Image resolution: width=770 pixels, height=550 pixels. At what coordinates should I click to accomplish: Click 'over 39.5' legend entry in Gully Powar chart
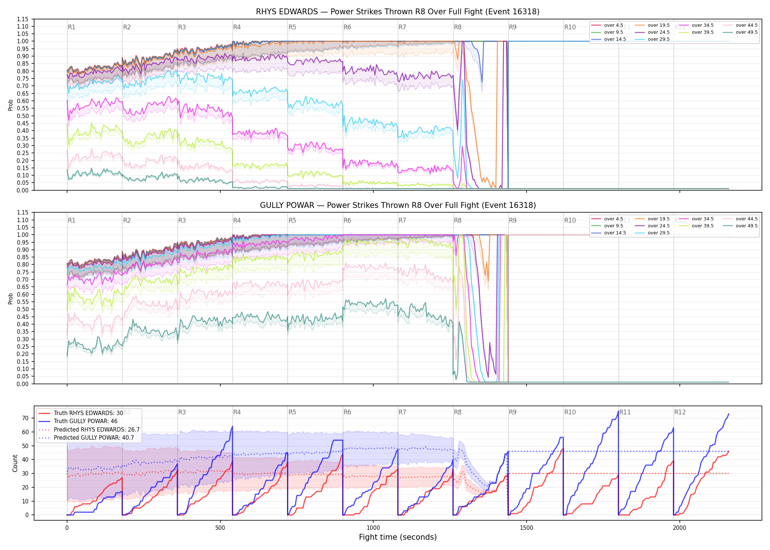[x=696, y=226]
